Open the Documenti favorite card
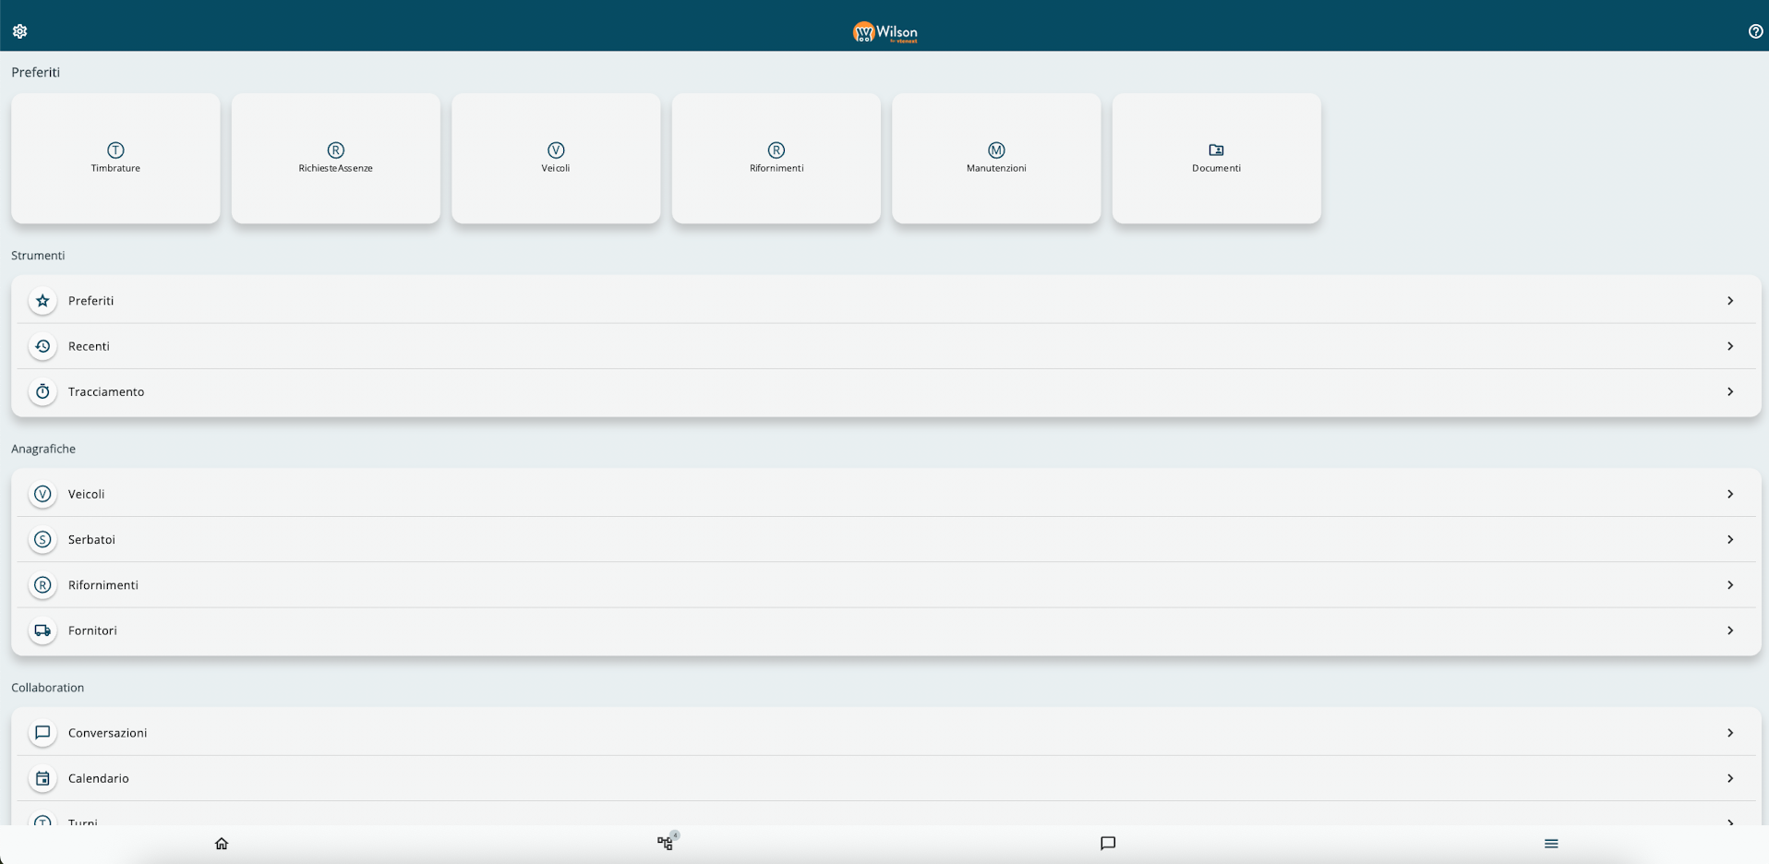The image size is (1769, 864). tap(1216, 158)
